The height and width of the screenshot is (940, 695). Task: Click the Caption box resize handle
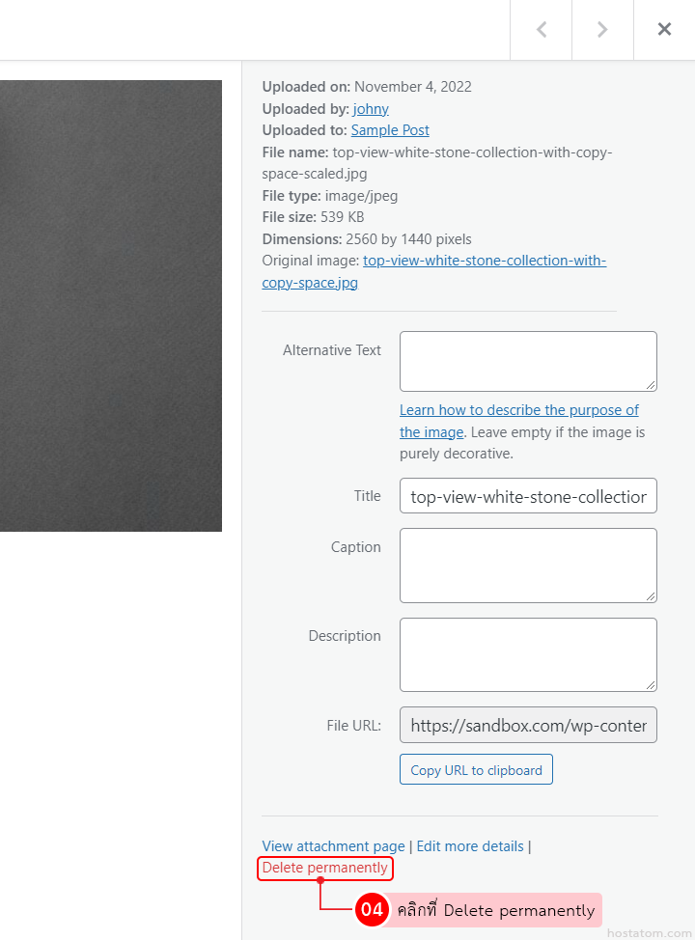point(651,596)
